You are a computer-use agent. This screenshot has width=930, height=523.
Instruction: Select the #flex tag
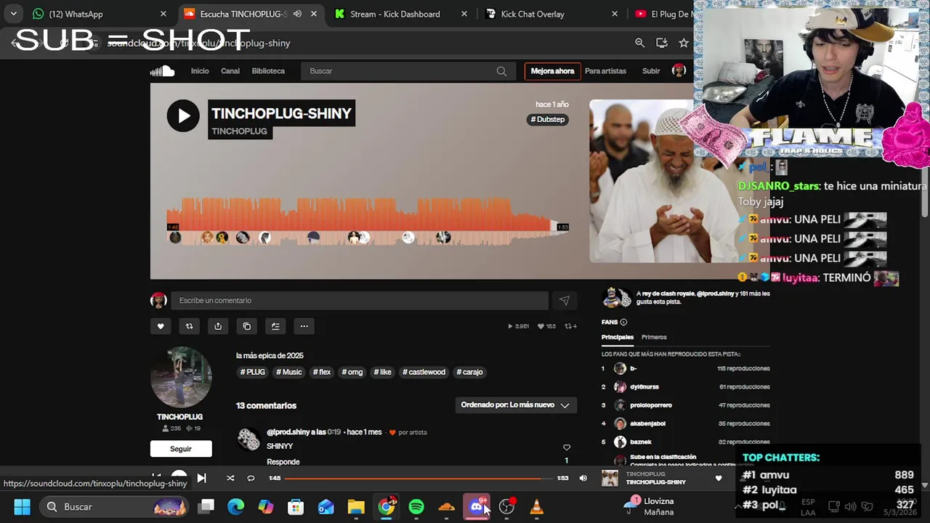pyautogui.click(x=322, y=372)
